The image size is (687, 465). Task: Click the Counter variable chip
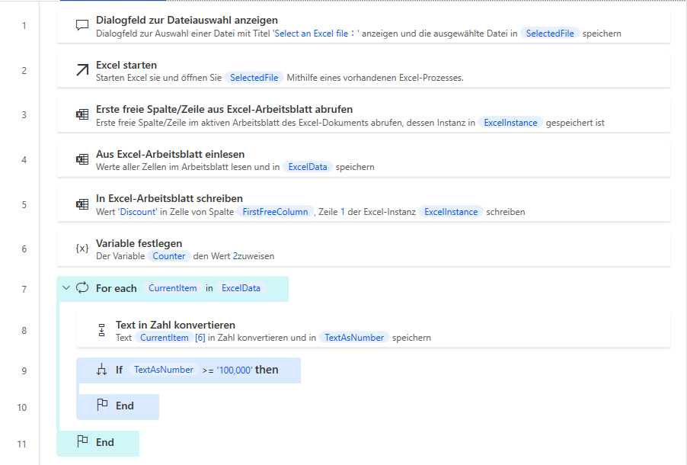coord(168,256)
